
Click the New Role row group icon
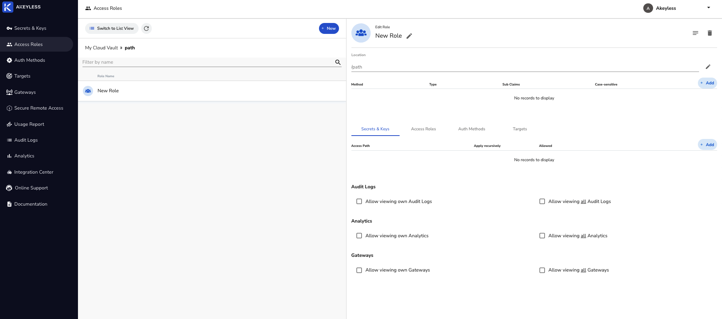88,91
